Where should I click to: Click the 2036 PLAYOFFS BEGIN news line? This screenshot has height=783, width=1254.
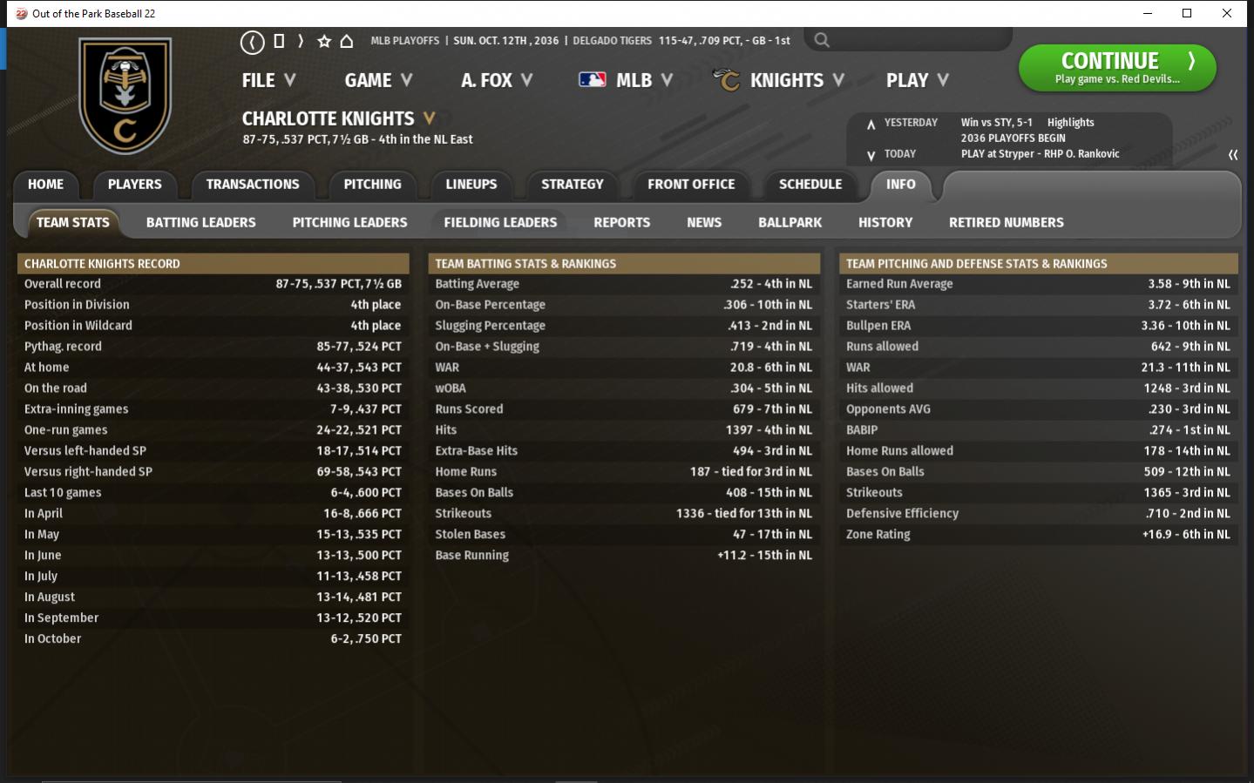pyautogui.click(x=1013, y=138)
